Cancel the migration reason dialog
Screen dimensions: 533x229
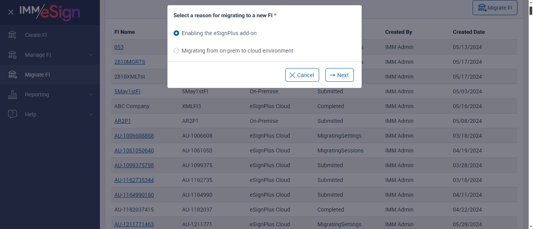point(302,75)
